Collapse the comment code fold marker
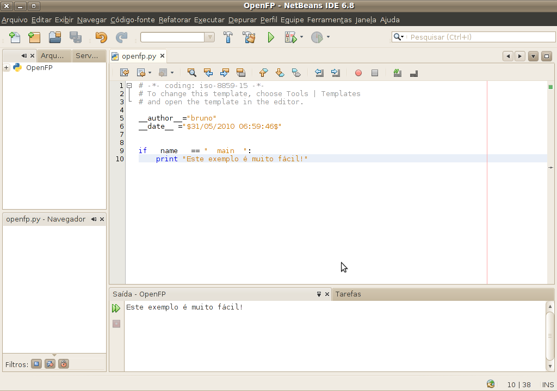Viewport: 557px width, 391px height. pos(129,86)
